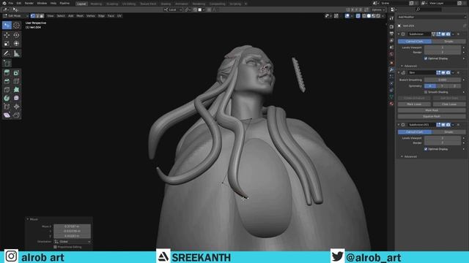The width and height of the screenshot is (469, 263).
Task: Adjust Branch Smoothing value slider
Action: pyautogui.click(x=443, y=80)
